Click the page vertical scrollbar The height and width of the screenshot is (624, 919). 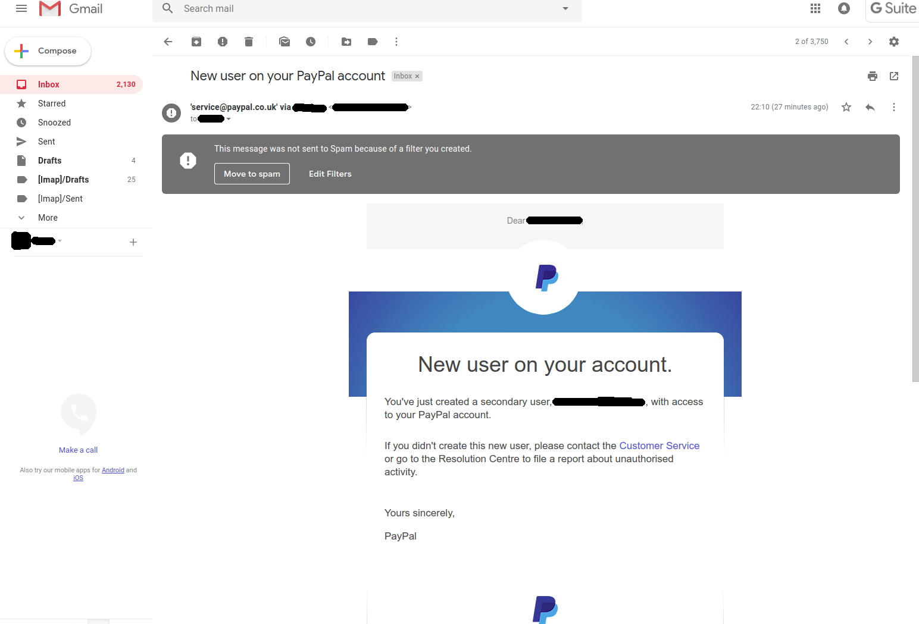tap(915, 219)
